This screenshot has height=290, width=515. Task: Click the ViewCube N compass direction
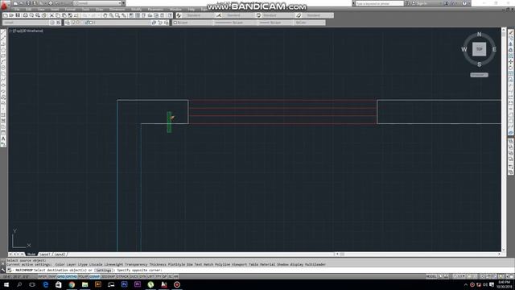click(x=480, y=34)
